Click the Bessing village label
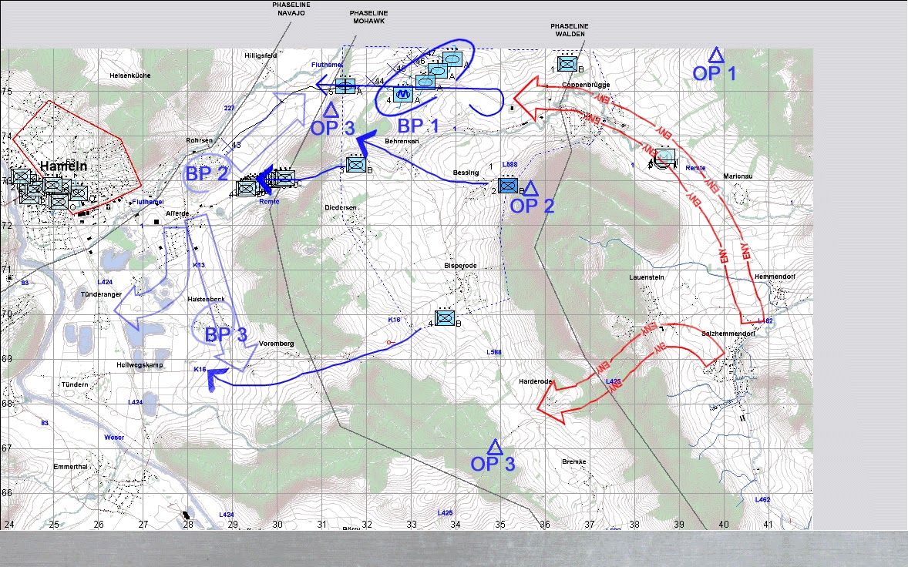The height and width of the screenshot is (567, 908). (x=466, y=173)
